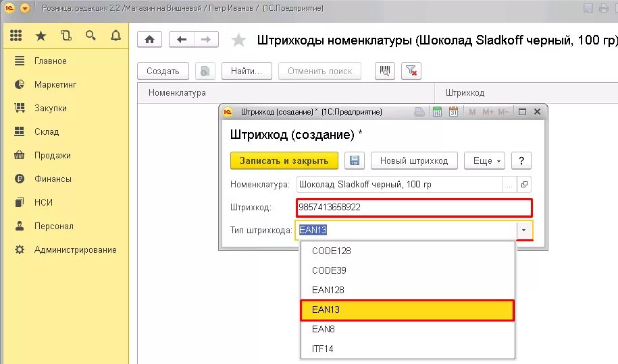Go to the Home page button
Screen dimensions: 618x364
coord(149,39)
